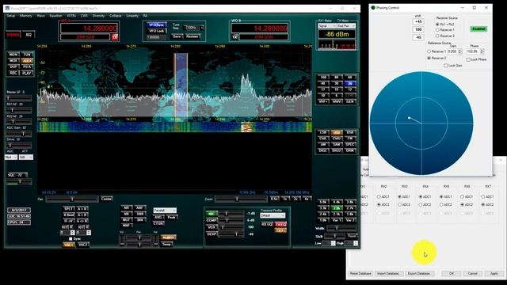This screenshot has height=285, width=507.
Task: Open the Setup menu
Action: coord(11,16)
